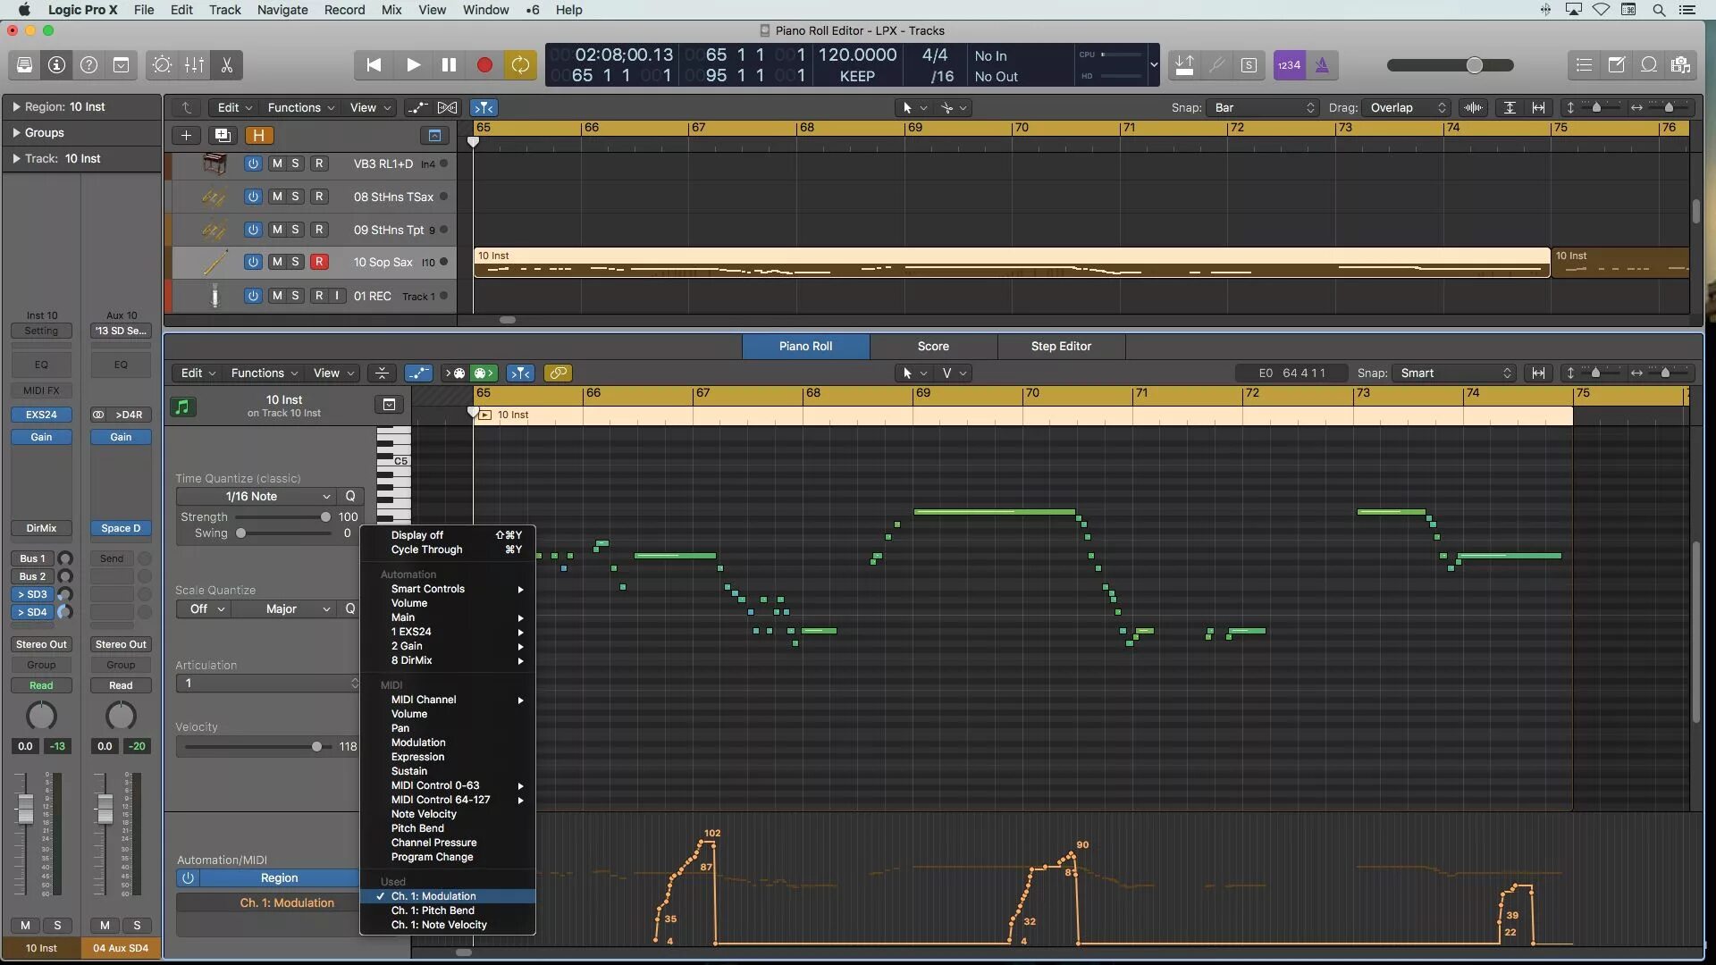Viewport: 1716px width, 965px height.
Task: Click the Link button in Piano Roll
Action: point(558,373)
